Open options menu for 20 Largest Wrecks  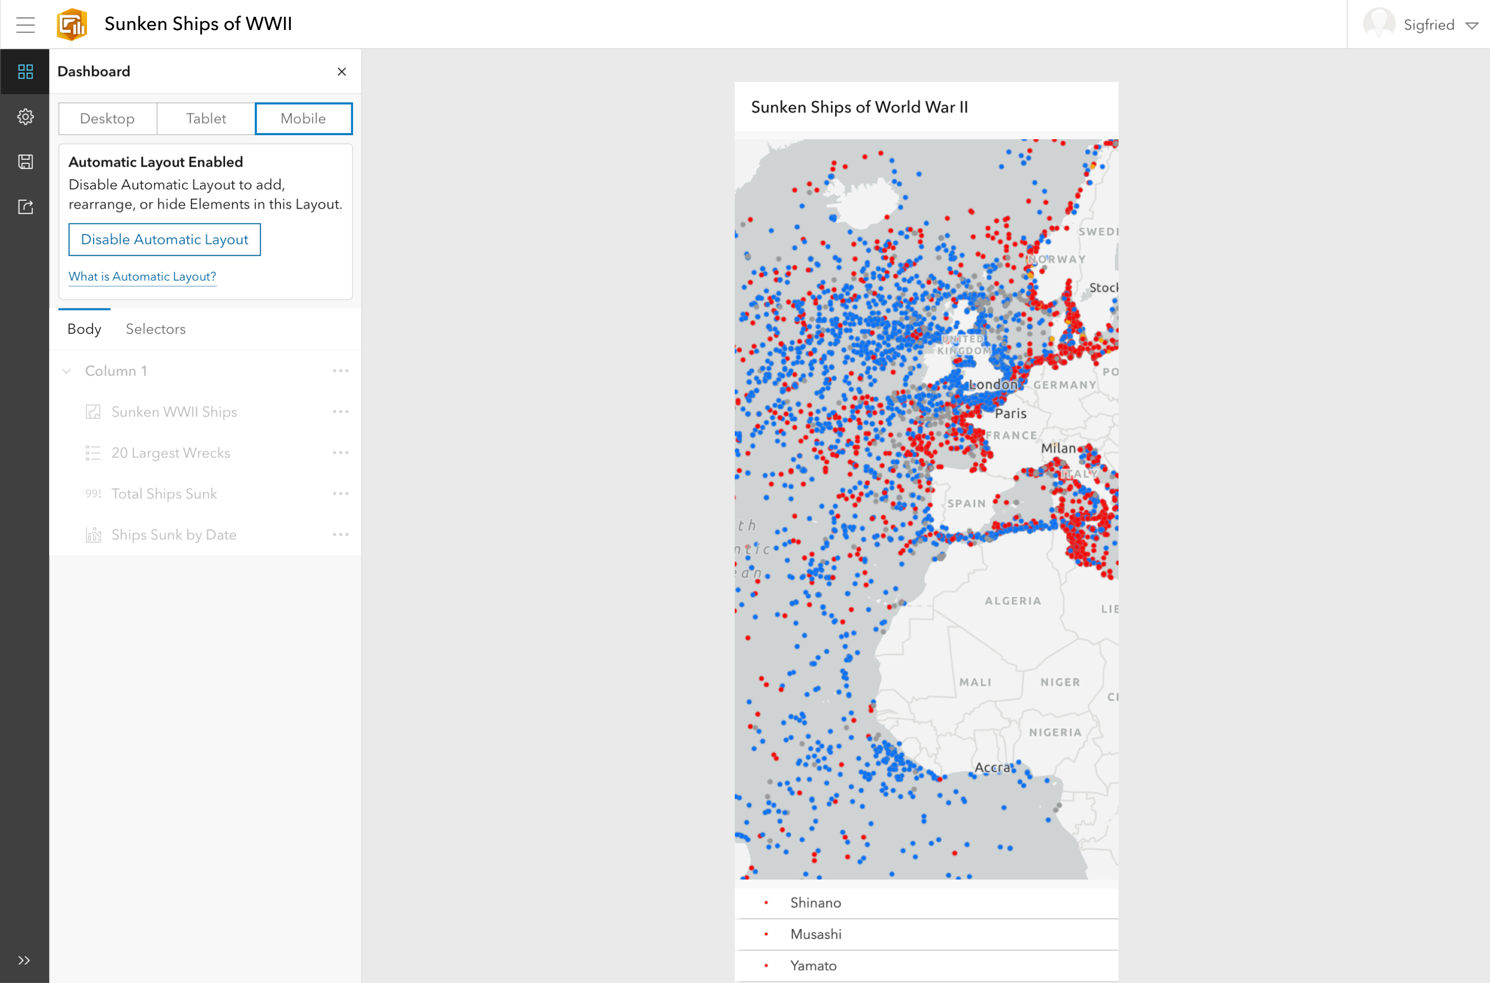(x=341, y=452)
